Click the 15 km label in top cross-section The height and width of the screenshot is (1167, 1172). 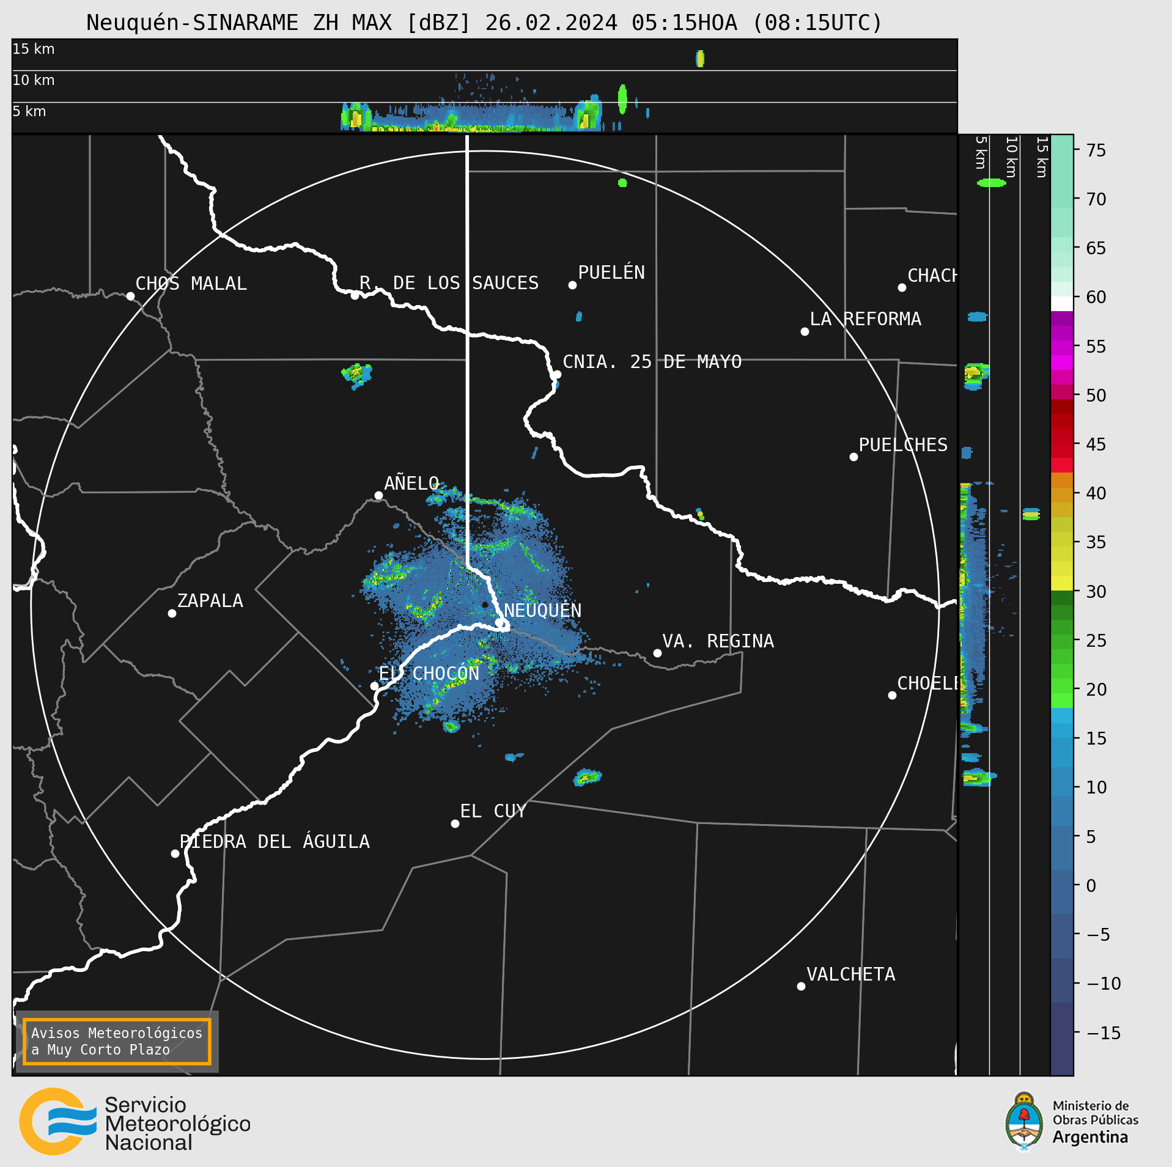[x=34, y=49]
